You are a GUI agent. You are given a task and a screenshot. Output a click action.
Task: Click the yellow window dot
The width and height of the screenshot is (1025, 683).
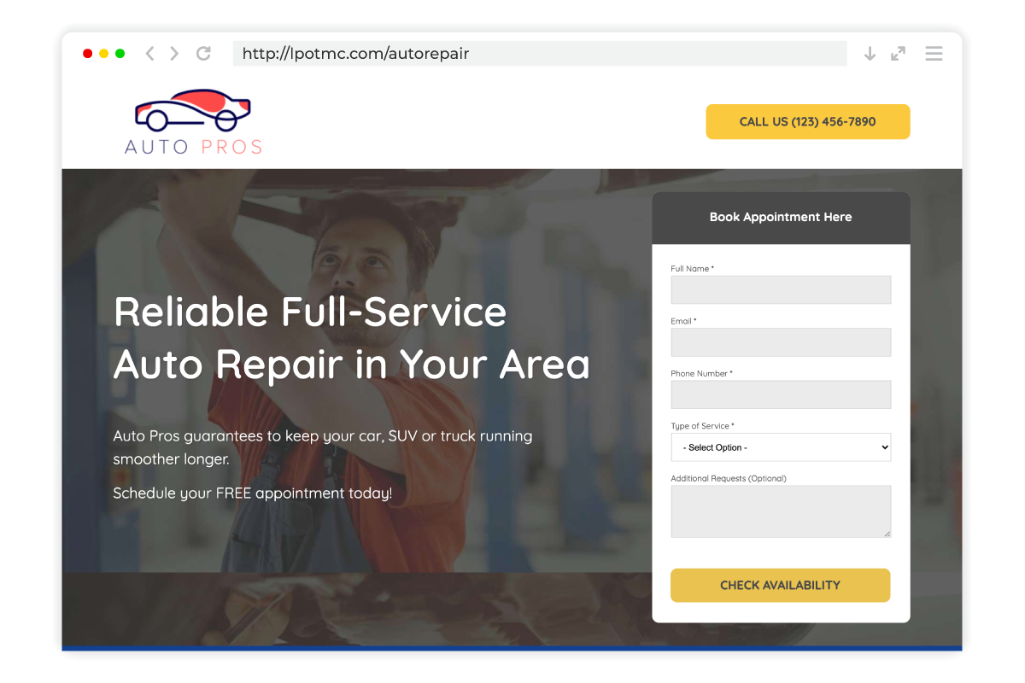103,54
